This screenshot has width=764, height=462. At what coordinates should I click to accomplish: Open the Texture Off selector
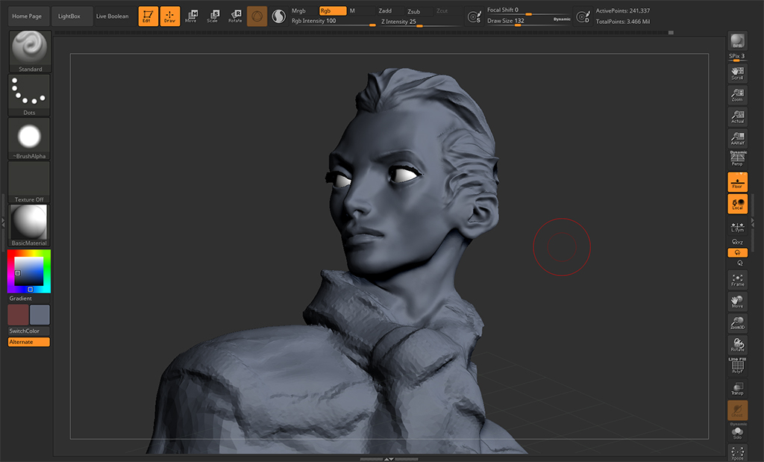pos(29,182)
